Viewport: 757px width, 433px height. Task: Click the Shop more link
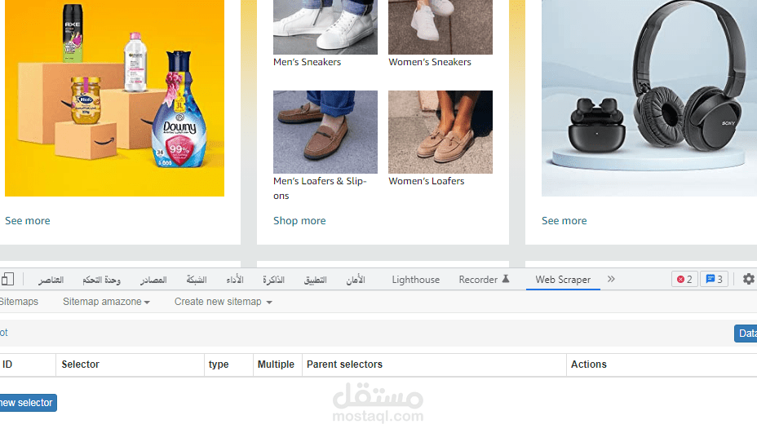click(x=299, y=221)
